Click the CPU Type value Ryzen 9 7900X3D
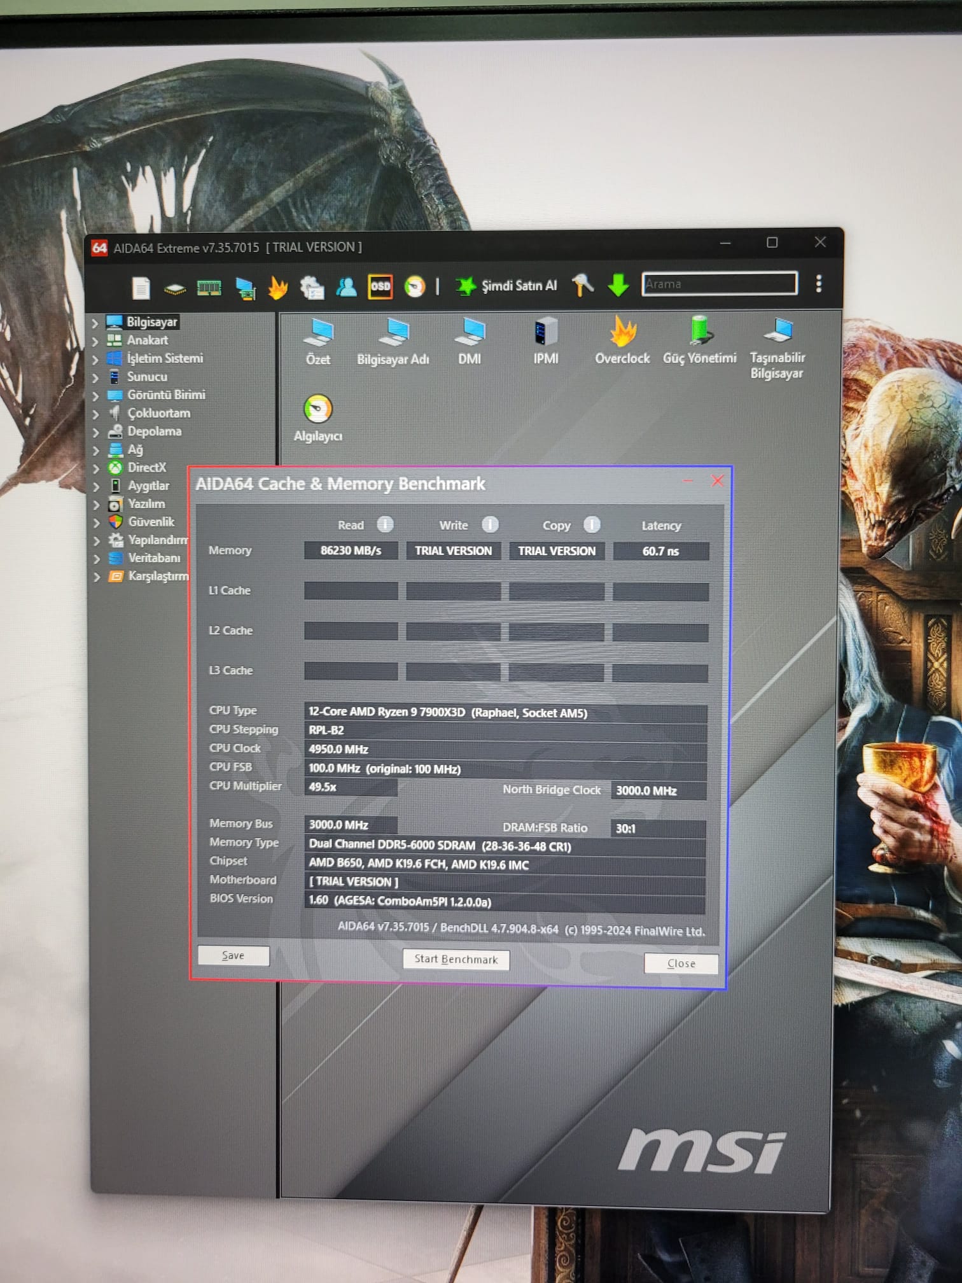 click(505, 713)
